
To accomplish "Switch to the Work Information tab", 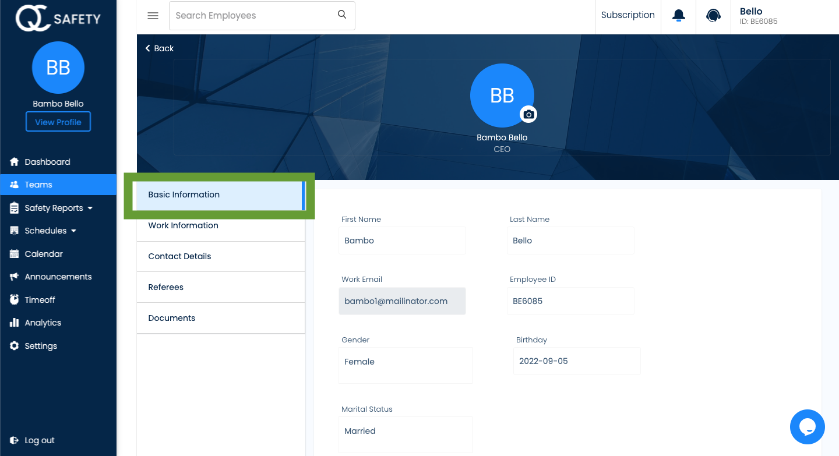I will (183, 225).
